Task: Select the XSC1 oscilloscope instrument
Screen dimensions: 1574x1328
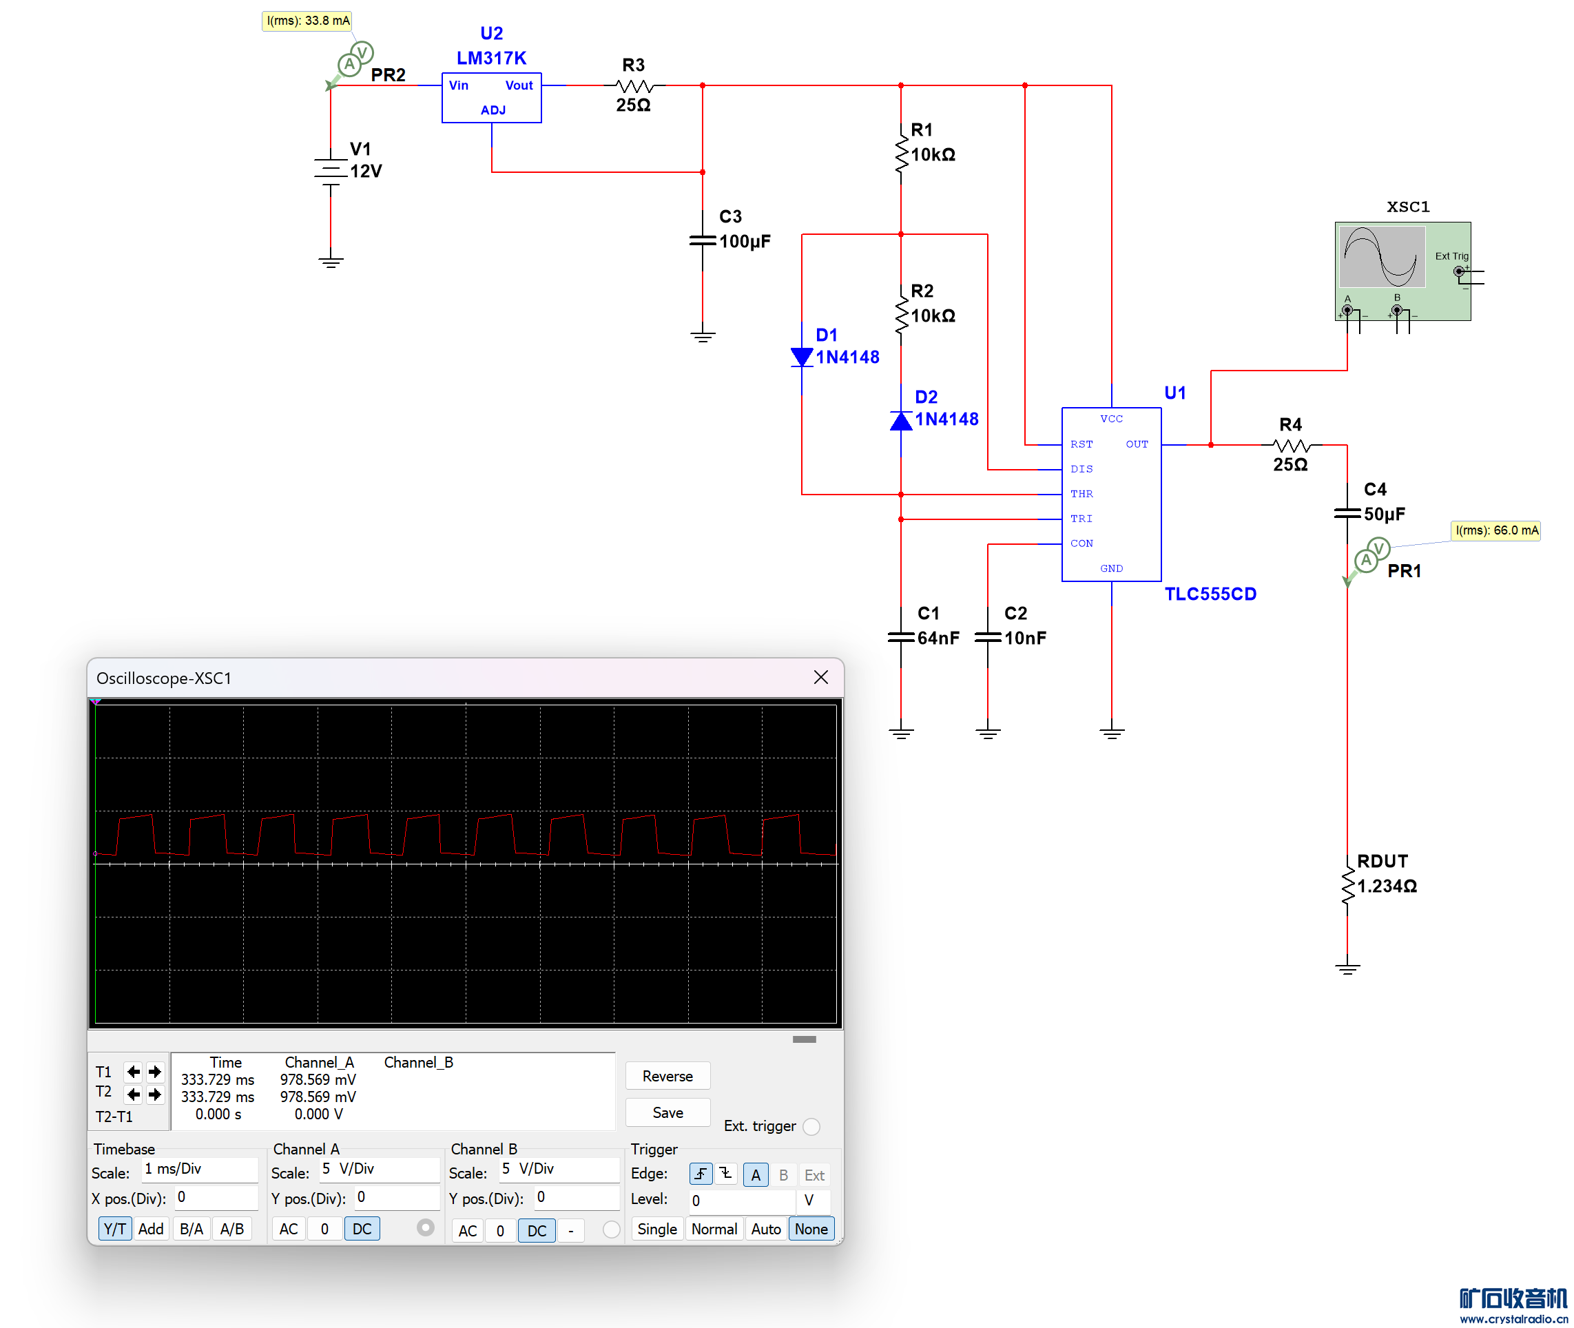Action: [1402, 271]
